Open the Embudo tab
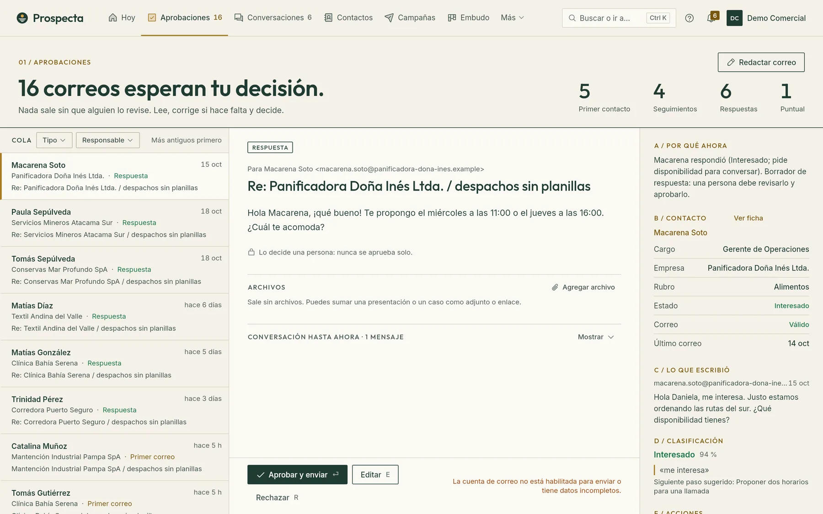This screenshot has height=514, width=823. 468,17
